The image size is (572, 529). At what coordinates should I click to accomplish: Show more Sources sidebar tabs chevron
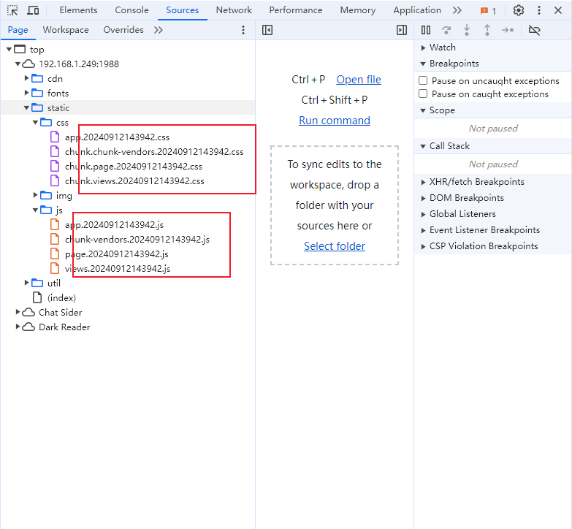158,30
